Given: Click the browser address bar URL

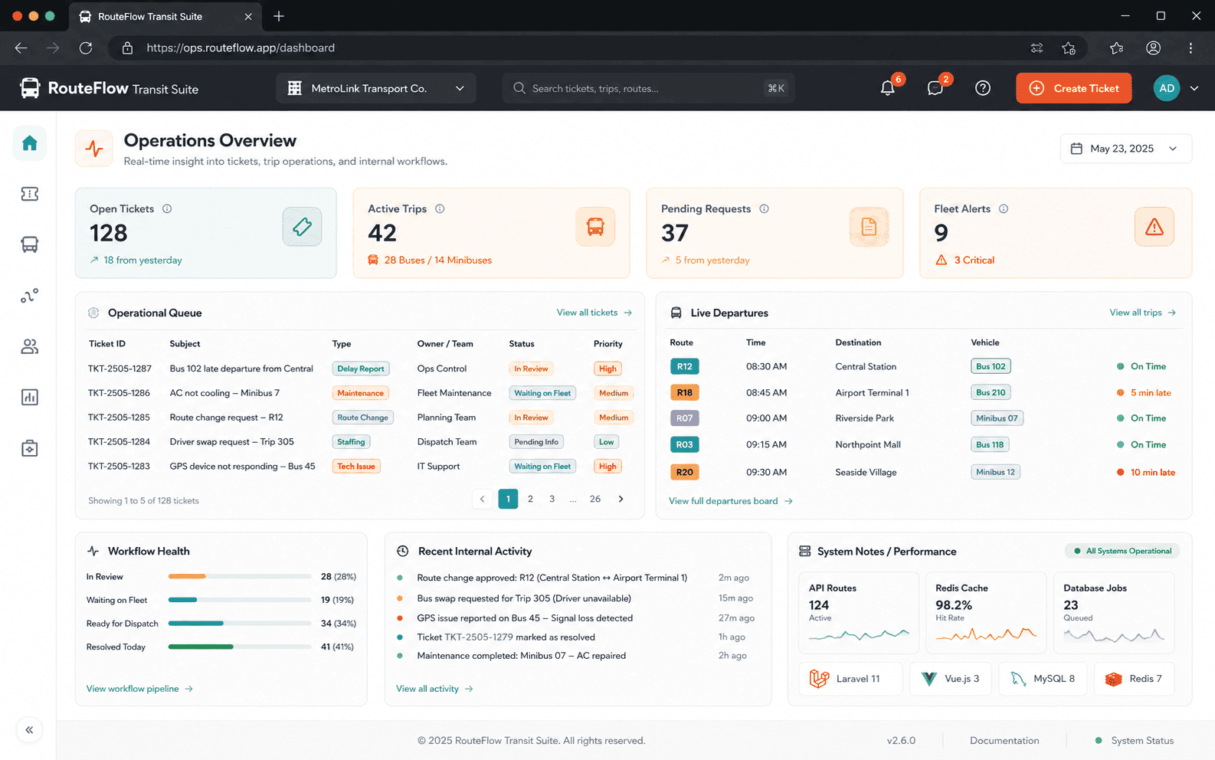Looking at the screenshot, I should point(240,47).
